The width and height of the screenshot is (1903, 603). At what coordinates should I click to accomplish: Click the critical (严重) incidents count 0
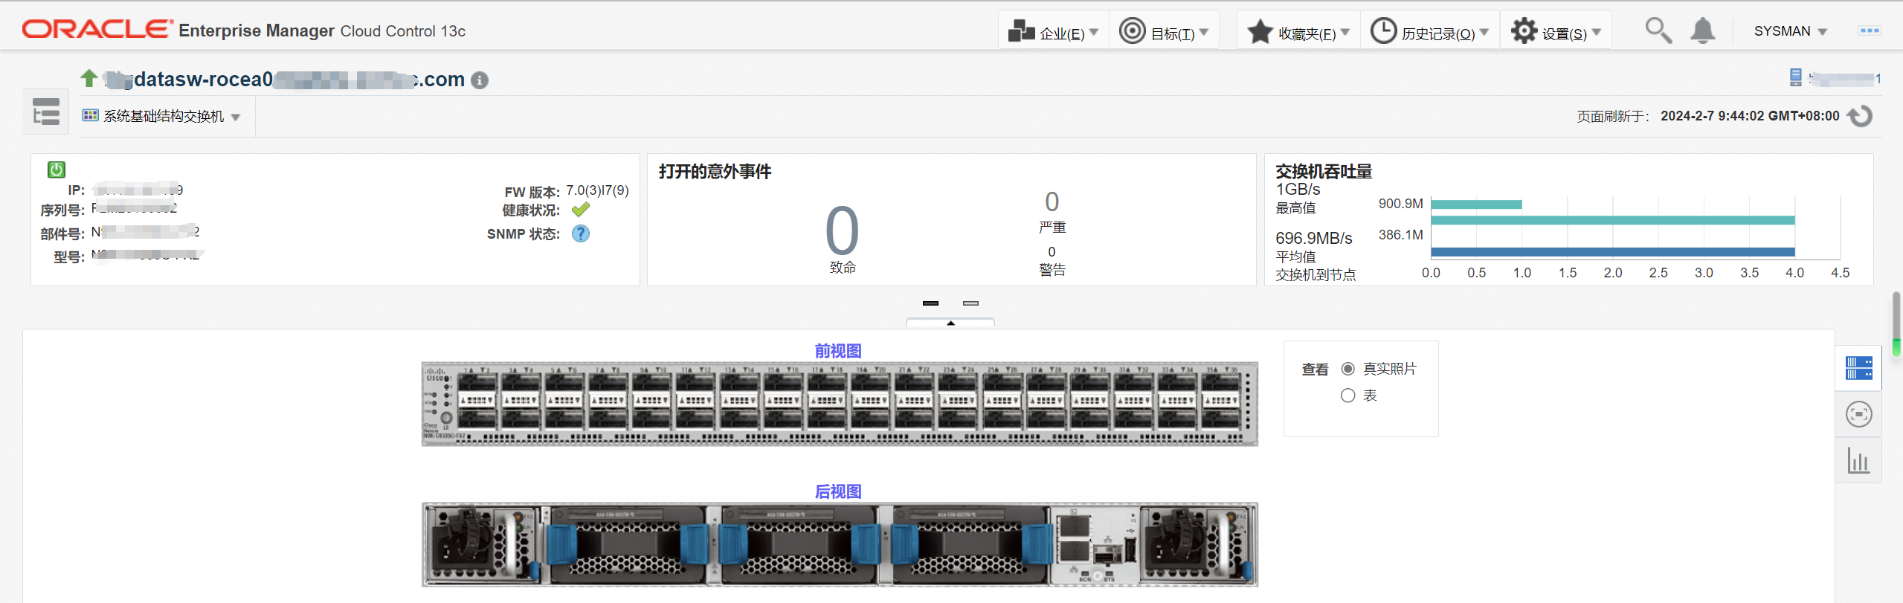coord(1052,201)
